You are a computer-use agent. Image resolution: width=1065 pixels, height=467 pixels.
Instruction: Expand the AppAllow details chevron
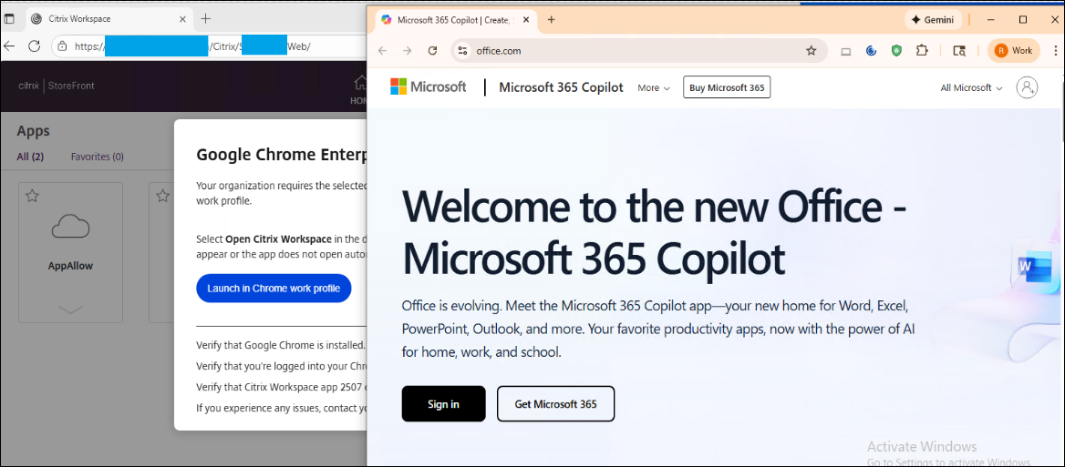tap(70, 310)
